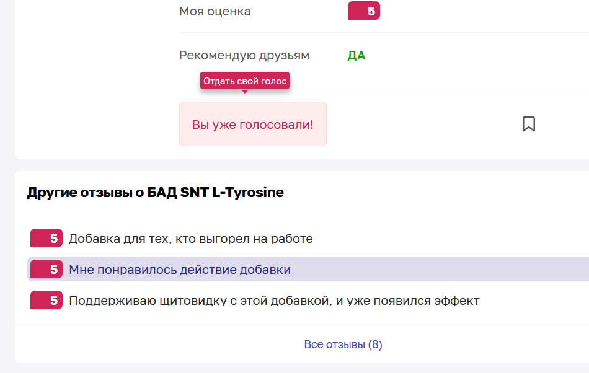
Task: Bookmark this review with the bookmark icon
Action: click(528, 124)
